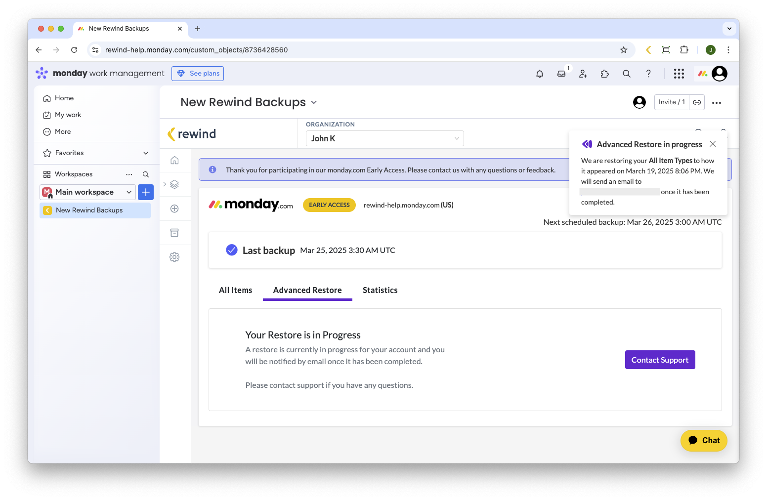Open the Organization John K dropdown
This screenshot has width=767, height=500.
(x=385, y=138)
